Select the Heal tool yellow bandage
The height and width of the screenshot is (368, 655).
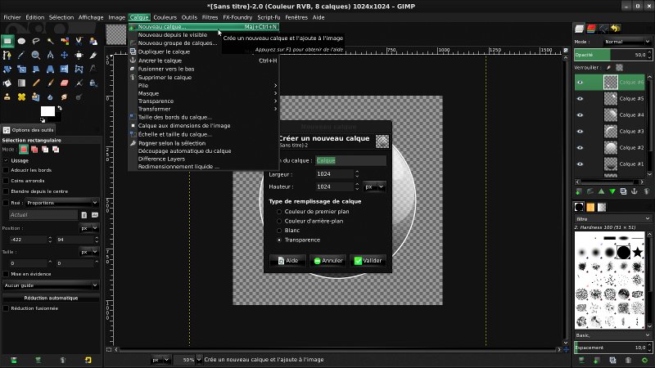[22, 96]
